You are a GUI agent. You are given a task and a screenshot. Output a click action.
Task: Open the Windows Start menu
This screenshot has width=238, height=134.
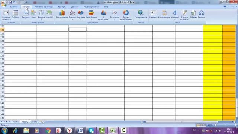(4, 131)
